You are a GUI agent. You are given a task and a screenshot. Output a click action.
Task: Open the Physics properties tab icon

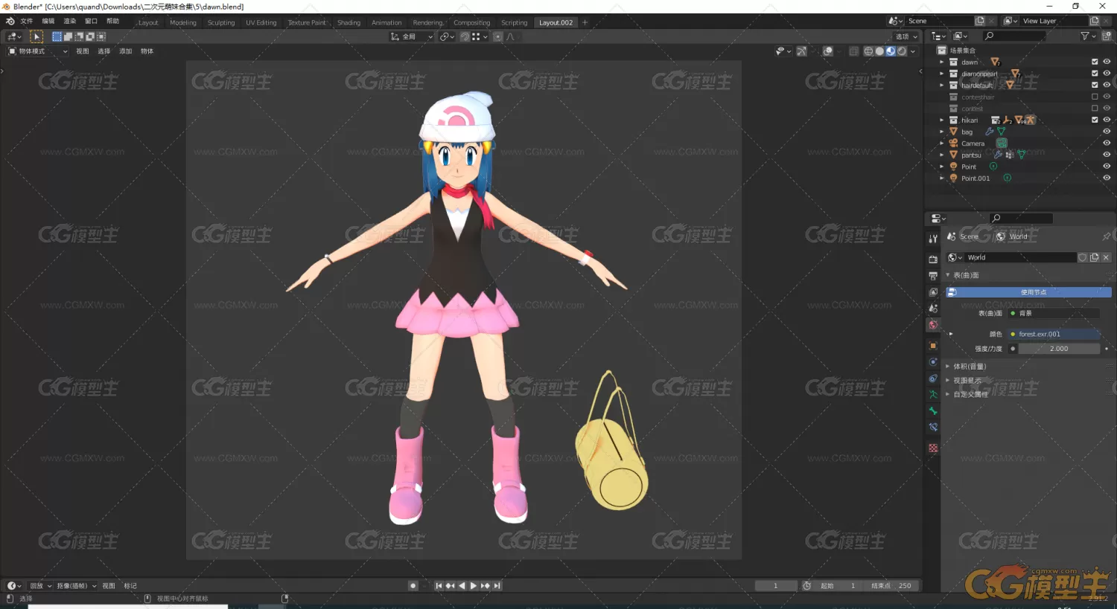933,362
